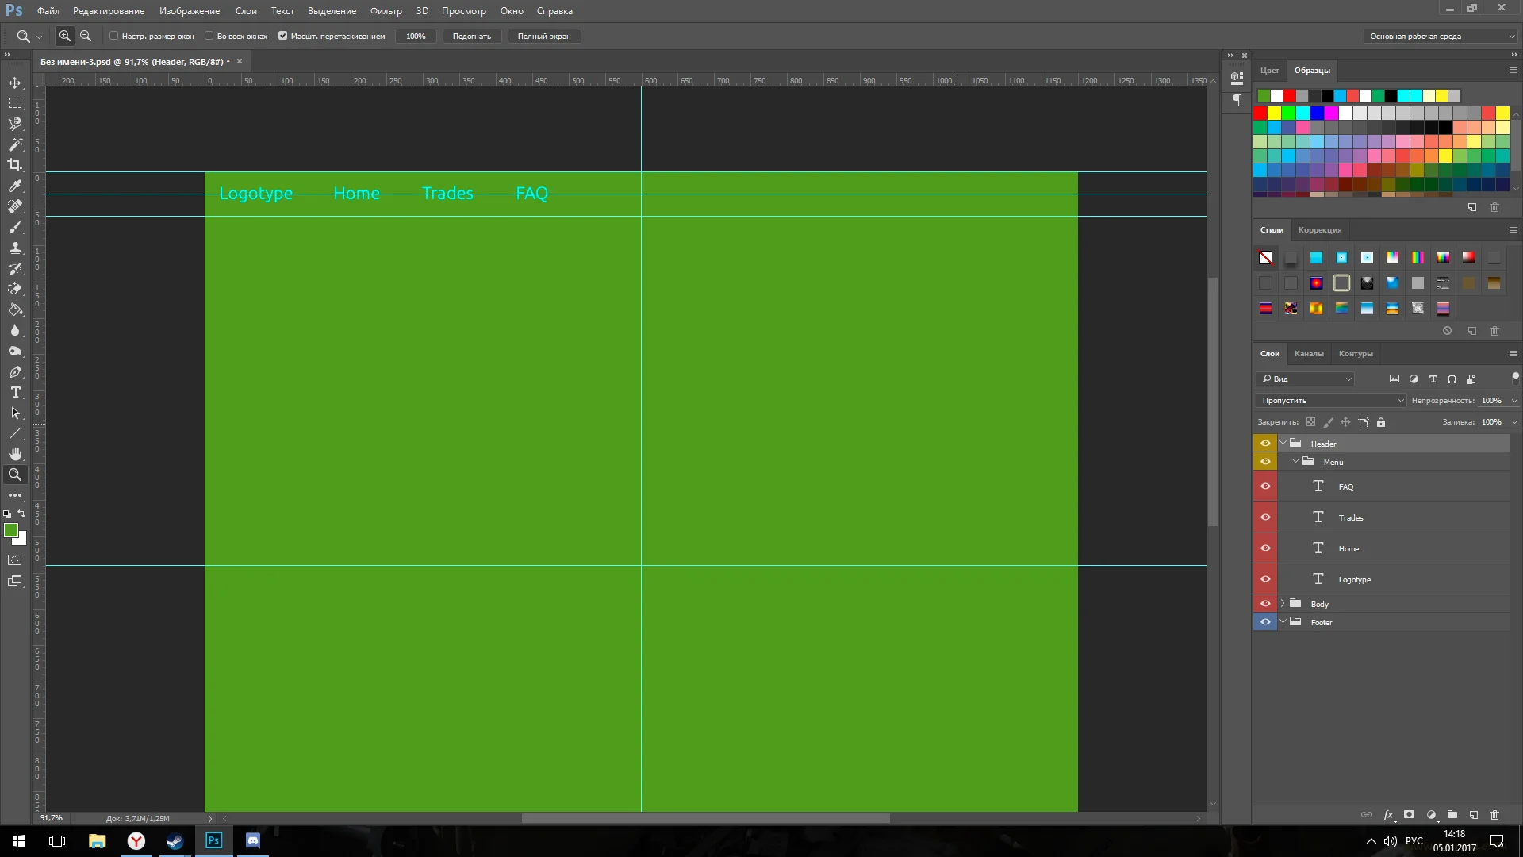
Task: Hide the FAQ text layer
Action: (x=1265, y=486)
